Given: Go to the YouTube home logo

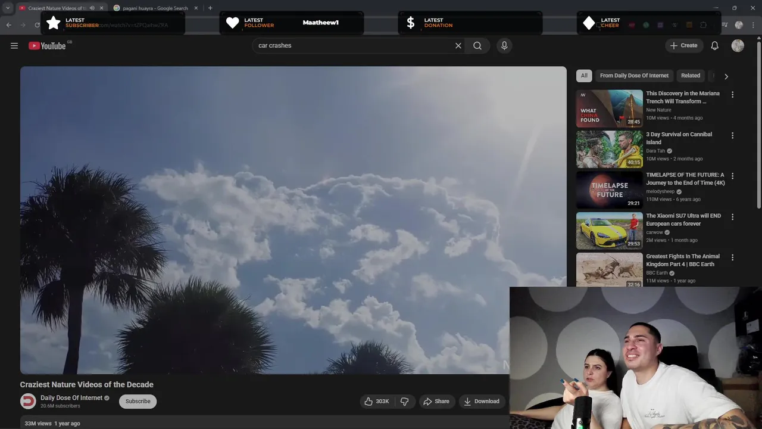Looking at the screenshot, I should [x=47, y=46].
